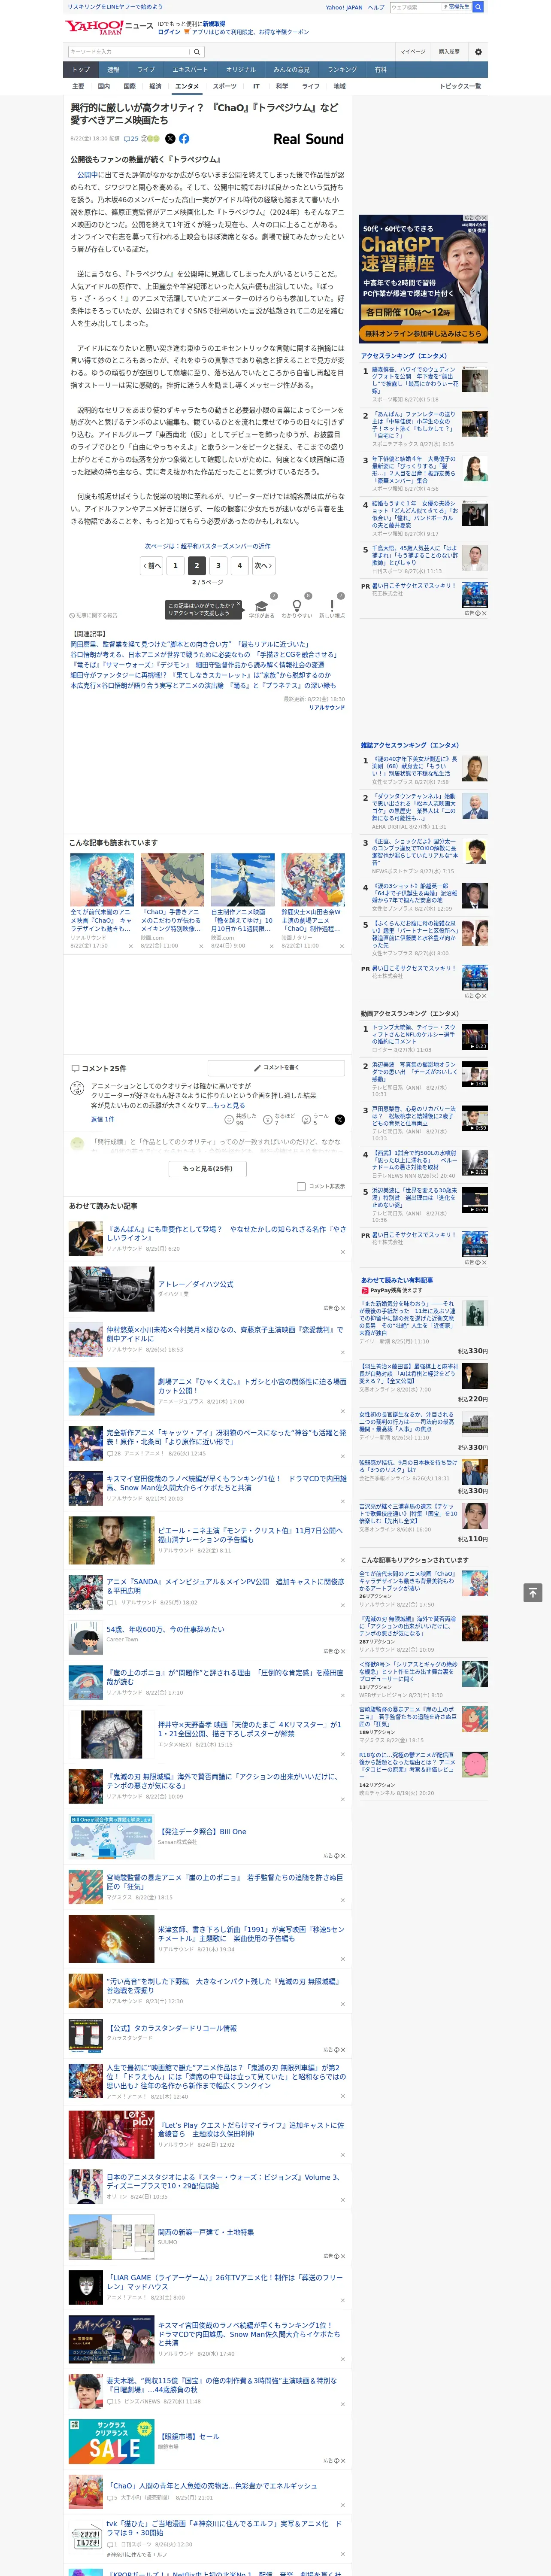Select the 科学 category tab
This screenshot has height=2576, width=551.
point(282,86)
